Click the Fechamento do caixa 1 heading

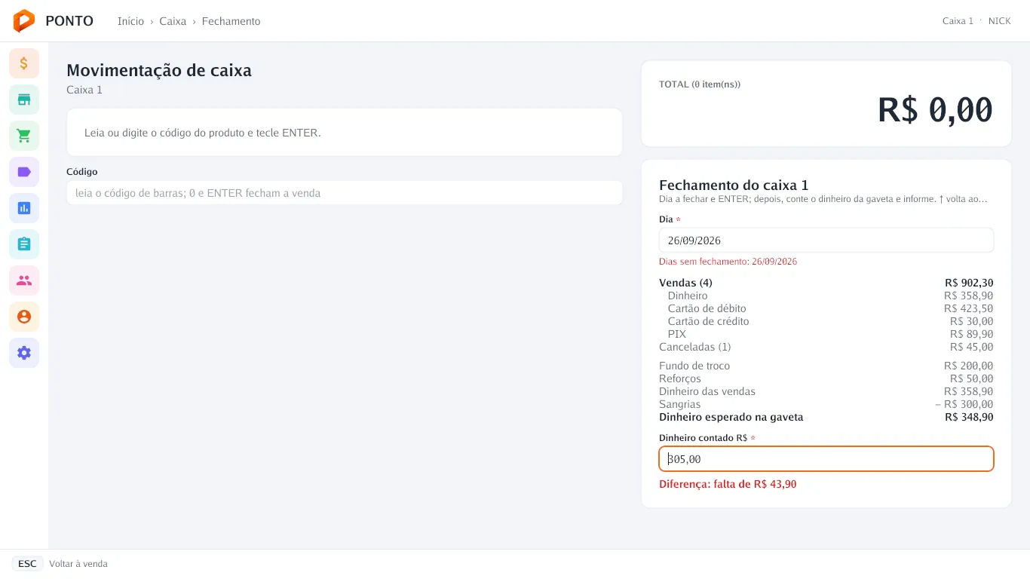(734, 185)
